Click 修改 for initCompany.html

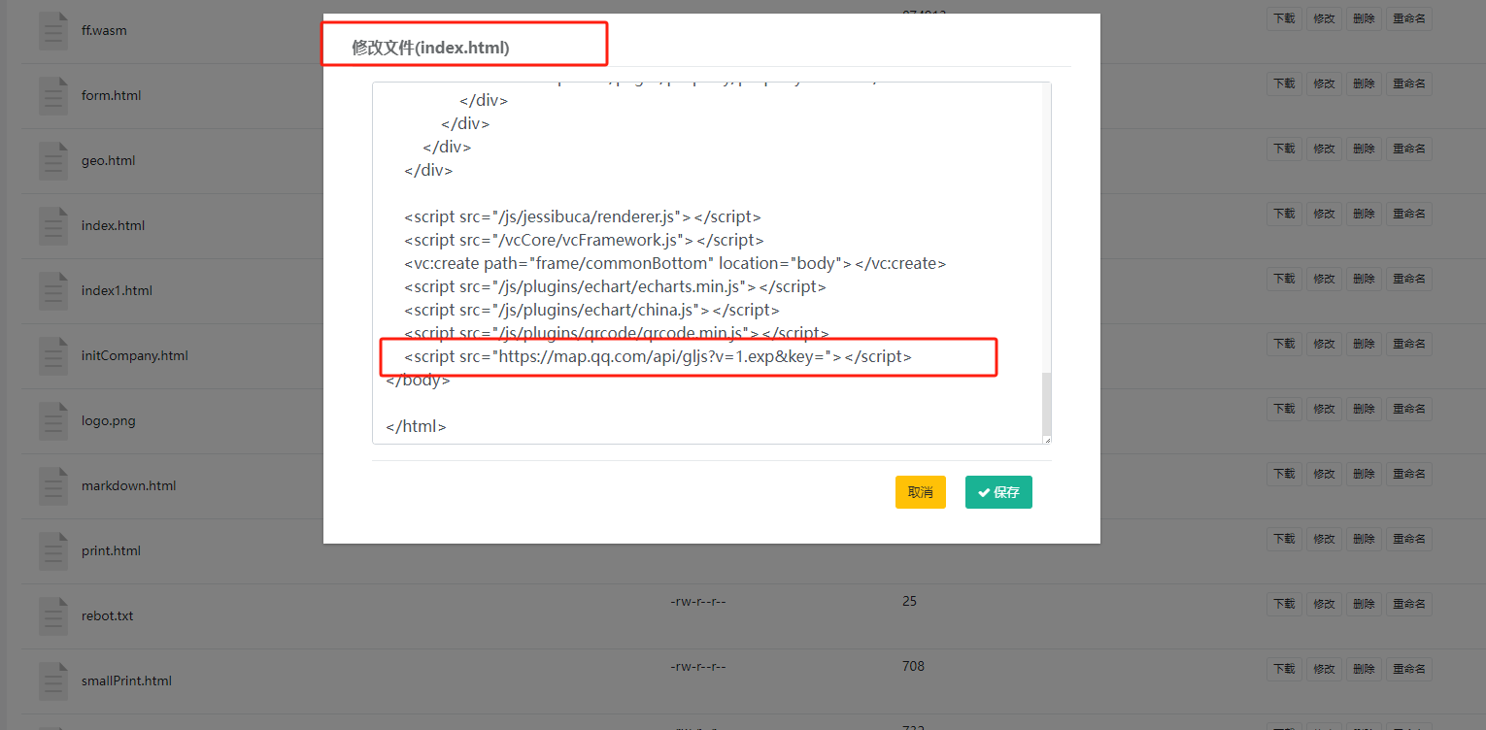(x=1324, y=344)
